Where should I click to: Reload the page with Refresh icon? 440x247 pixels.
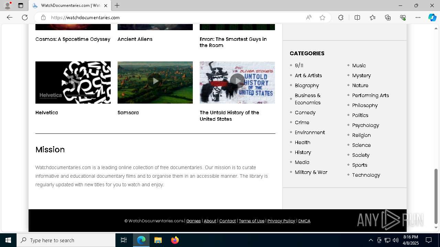25,17
